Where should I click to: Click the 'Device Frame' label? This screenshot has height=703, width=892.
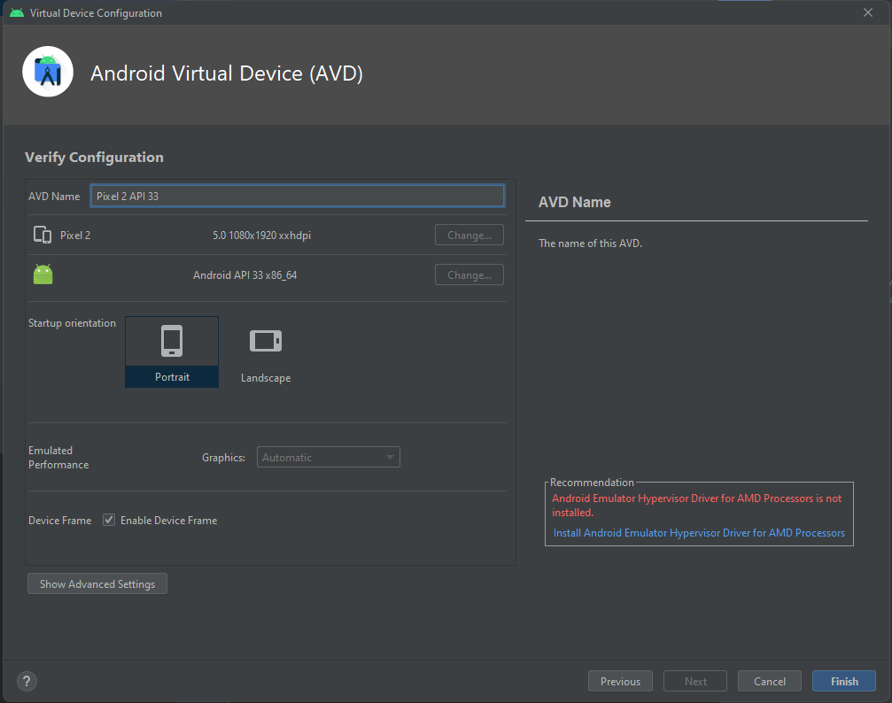[59, 521]
